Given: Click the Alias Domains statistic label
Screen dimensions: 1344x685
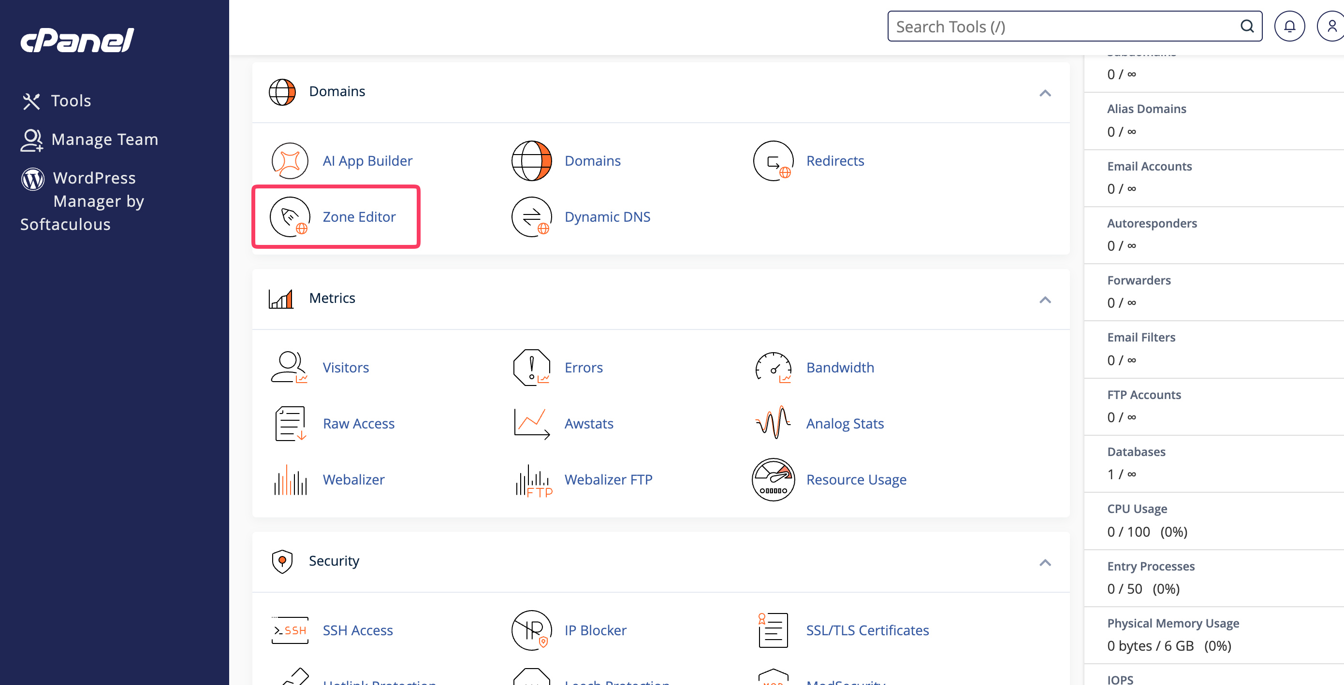Looking at the screenshot, I should click(1146, 109).
